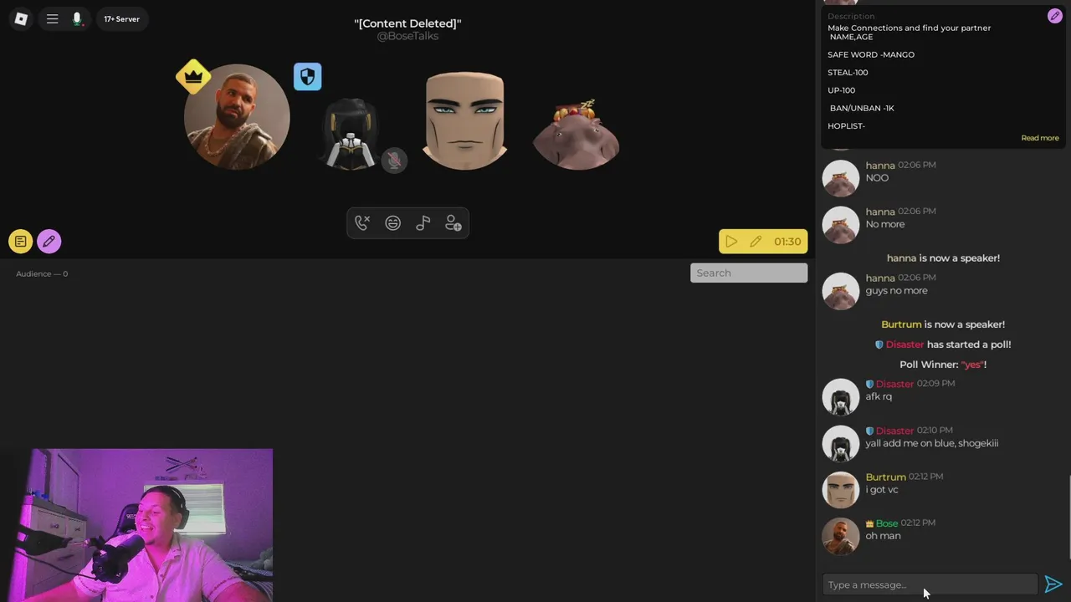Viewport: 1071px width, 602px height.
Task: Edit description with purple pencil icon
Action: pos(1054,16)
